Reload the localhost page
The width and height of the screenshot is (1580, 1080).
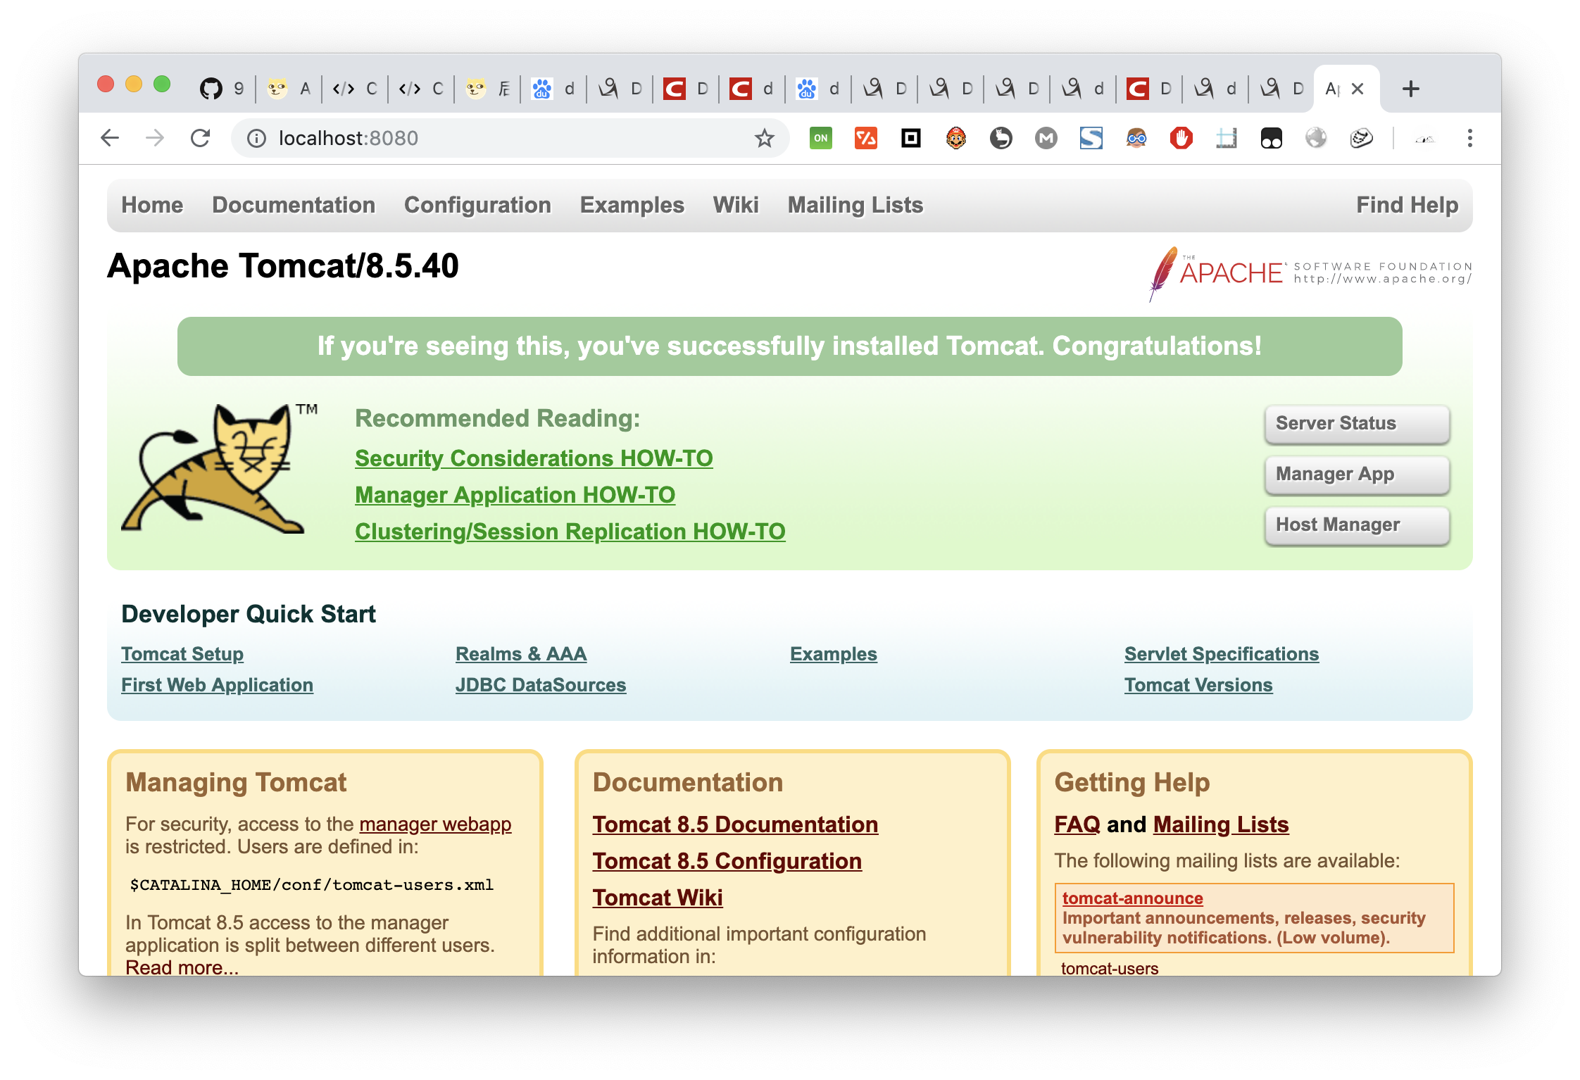(x=201, y=138)
